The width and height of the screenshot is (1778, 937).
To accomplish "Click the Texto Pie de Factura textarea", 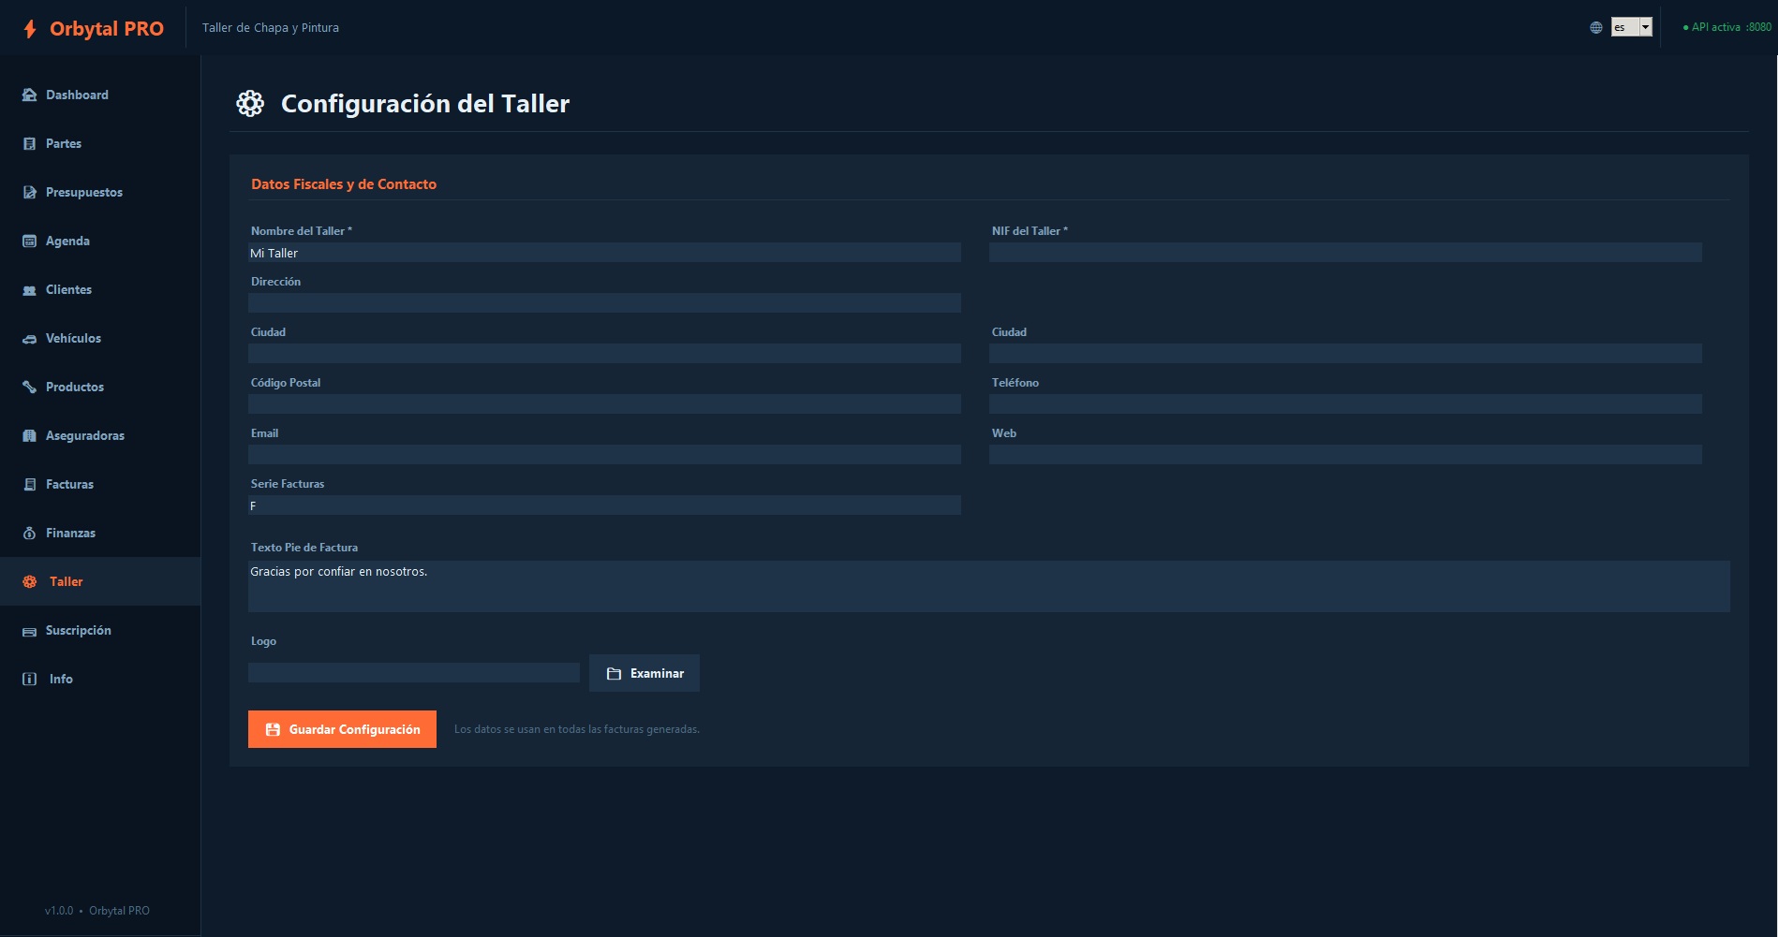I will pos(988,586).
